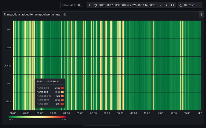Open the panel's three-dot menu
Screen dimensions: 206x128
pyautogui.click(x=201, y=14)
